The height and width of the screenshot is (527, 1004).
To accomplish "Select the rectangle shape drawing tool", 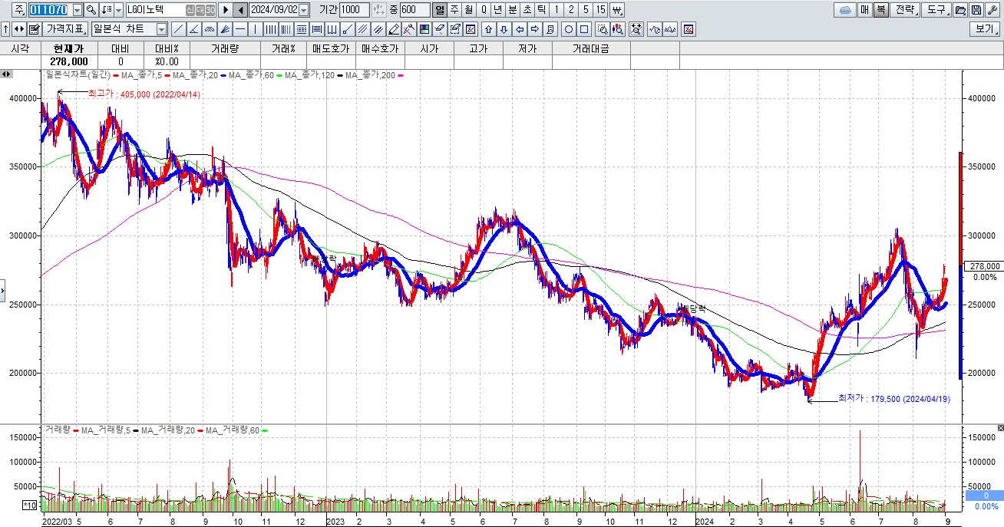I will 584,29.
